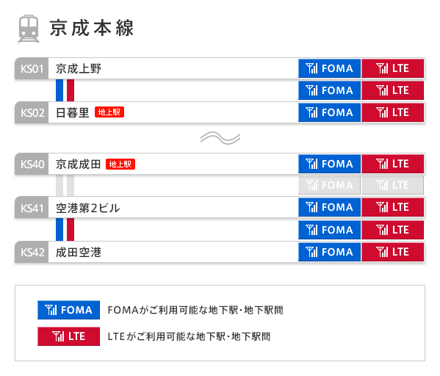Click the LTE badge between 空港第2ビル and 成田空港
440x376 pixels.
click(392, 230)
